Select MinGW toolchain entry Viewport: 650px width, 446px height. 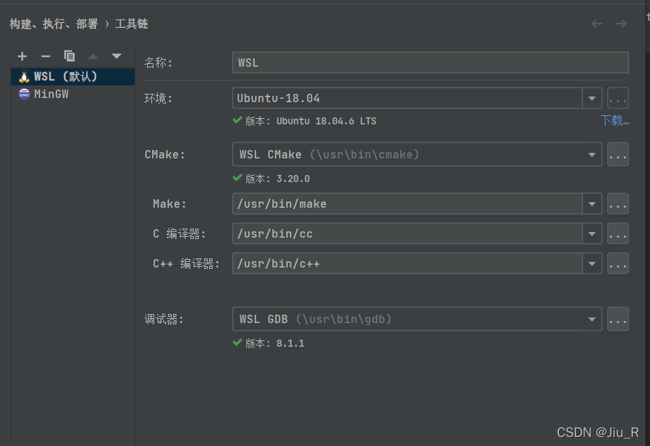pos(73,94)
